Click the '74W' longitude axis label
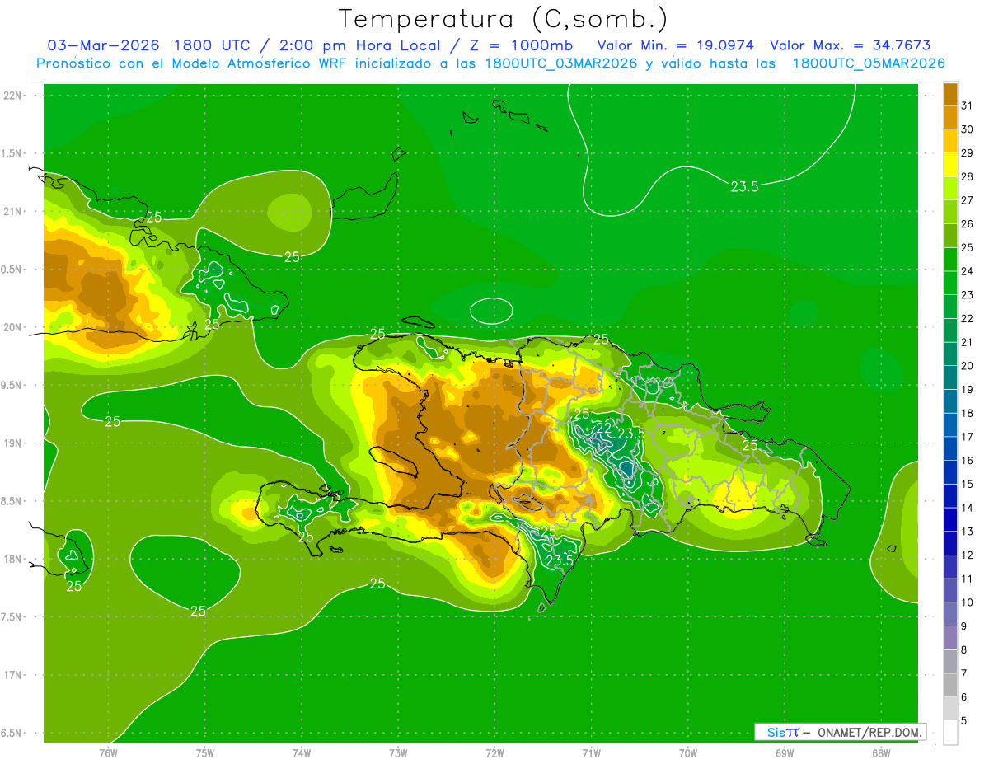 (302, 752)
